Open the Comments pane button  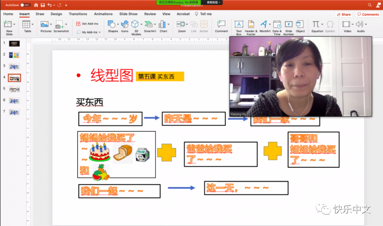(x=368, y=15)
